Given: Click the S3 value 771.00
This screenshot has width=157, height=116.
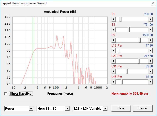Looking at the screenshot, I should pos(149,25).
